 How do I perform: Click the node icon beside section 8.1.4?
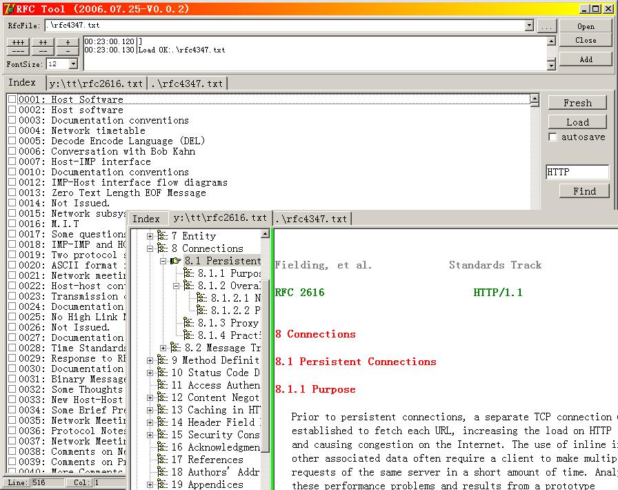pyautogui.click(x=188, y=335)
